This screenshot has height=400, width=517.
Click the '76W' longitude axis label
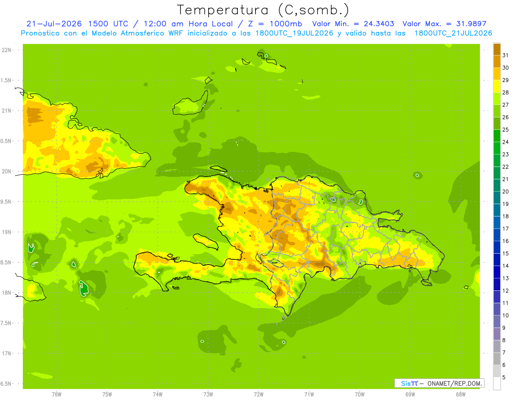click(56, 394)
